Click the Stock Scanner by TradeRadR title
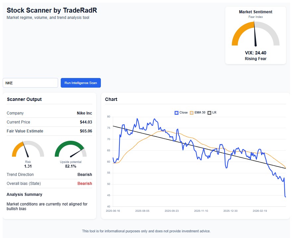The image size is (292, 238). 51,10
